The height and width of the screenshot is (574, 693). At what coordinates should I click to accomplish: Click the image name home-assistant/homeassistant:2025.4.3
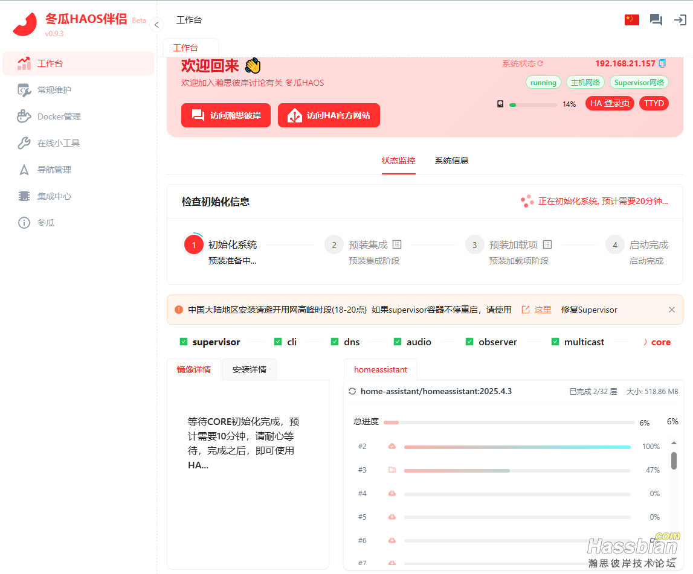(436, 391)
